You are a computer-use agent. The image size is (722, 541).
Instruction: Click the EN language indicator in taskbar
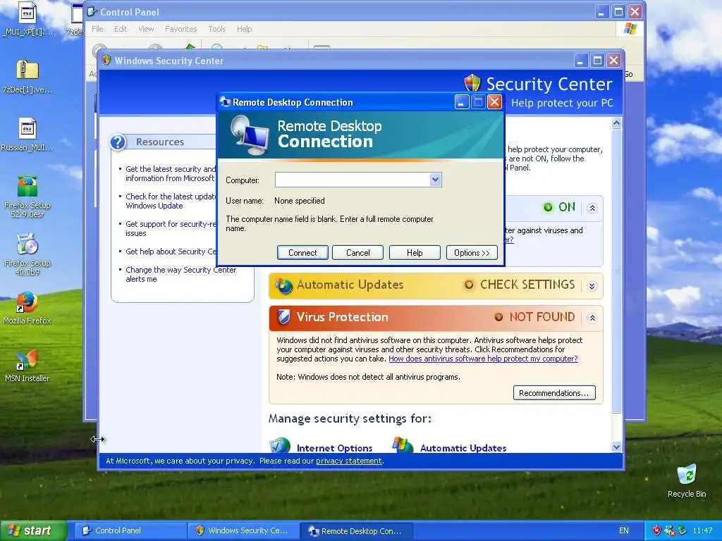click(623, 530)
